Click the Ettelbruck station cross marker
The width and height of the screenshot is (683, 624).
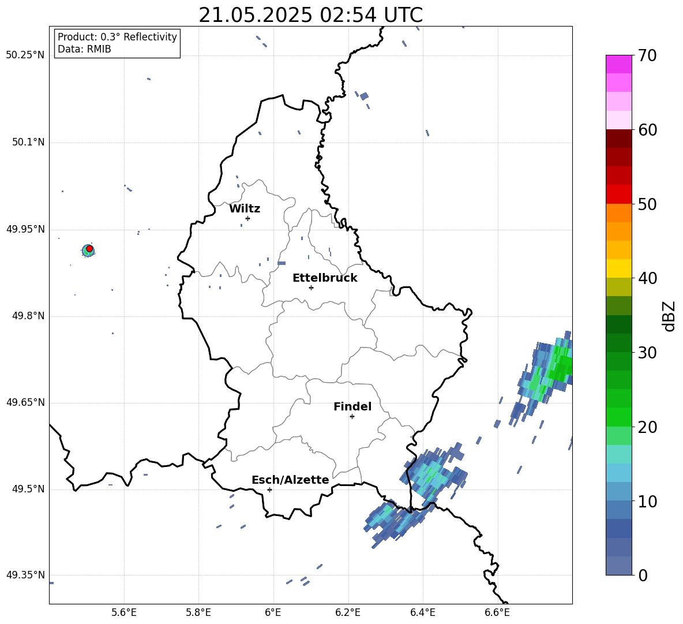pos(311,287)
